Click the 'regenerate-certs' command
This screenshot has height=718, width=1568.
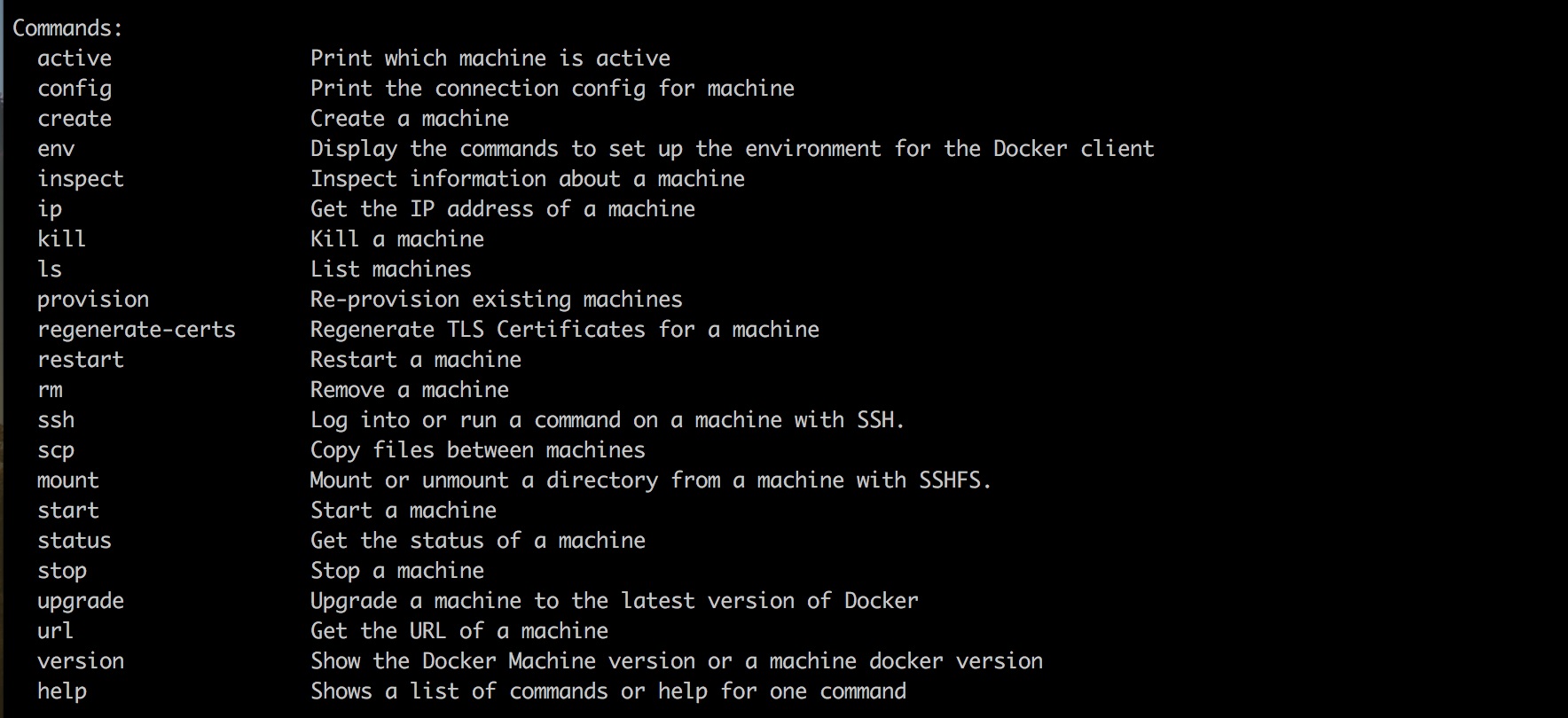[137, 331]
